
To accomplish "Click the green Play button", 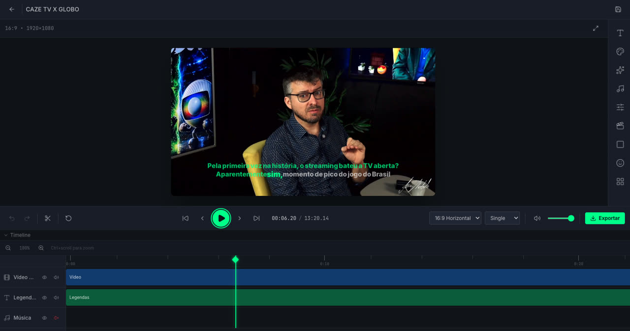I will click(x=221, y=218).
